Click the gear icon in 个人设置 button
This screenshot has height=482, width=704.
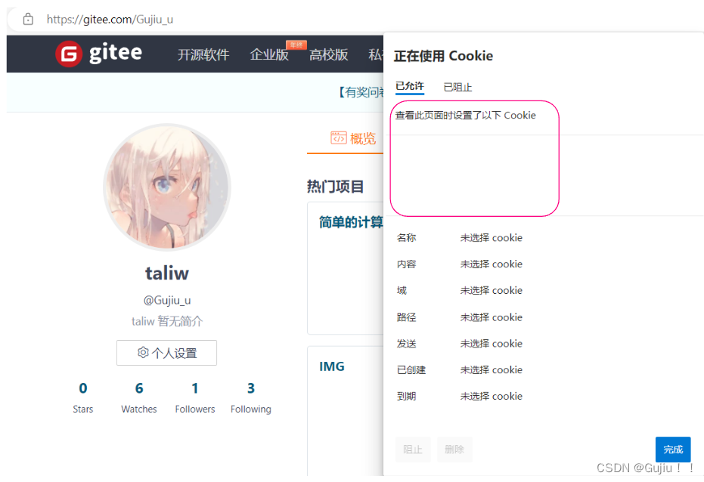point(143,352)
